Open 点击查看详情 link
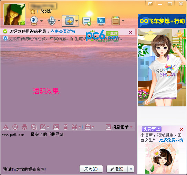Viewport: 187px width, 175px height. (63, 32)
